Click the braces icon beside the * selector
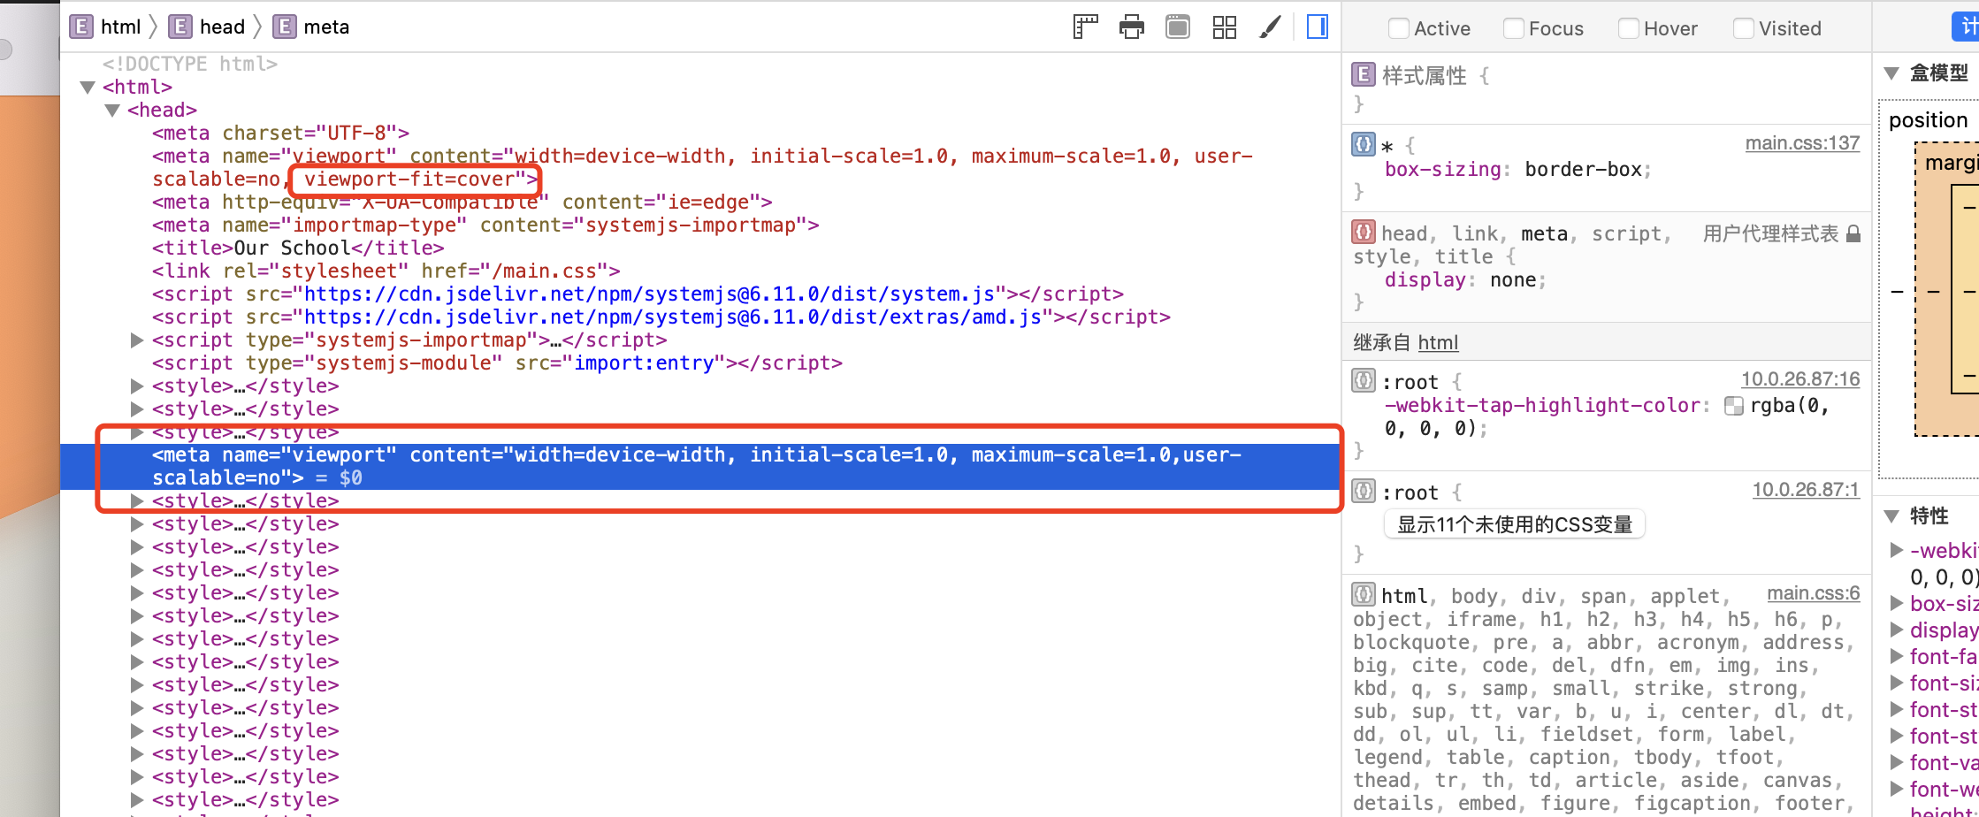This screenshot has height=817, width=1979. click(x=1363, y=144)
